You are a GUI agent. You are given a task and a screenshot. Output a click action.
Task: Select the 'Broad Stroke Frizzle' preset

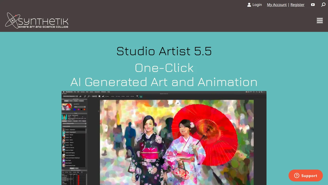click(x=70, y=165)
